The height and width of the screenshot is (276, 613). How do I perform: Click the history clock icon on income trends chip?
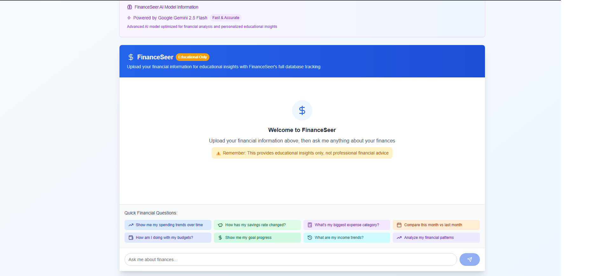(x=310, y=238)
